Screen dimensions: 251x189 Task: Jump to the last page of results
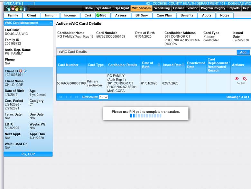[77, 97]
